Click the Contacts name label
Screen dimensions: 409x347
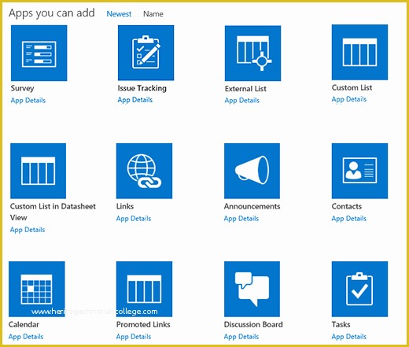(347, 206)
